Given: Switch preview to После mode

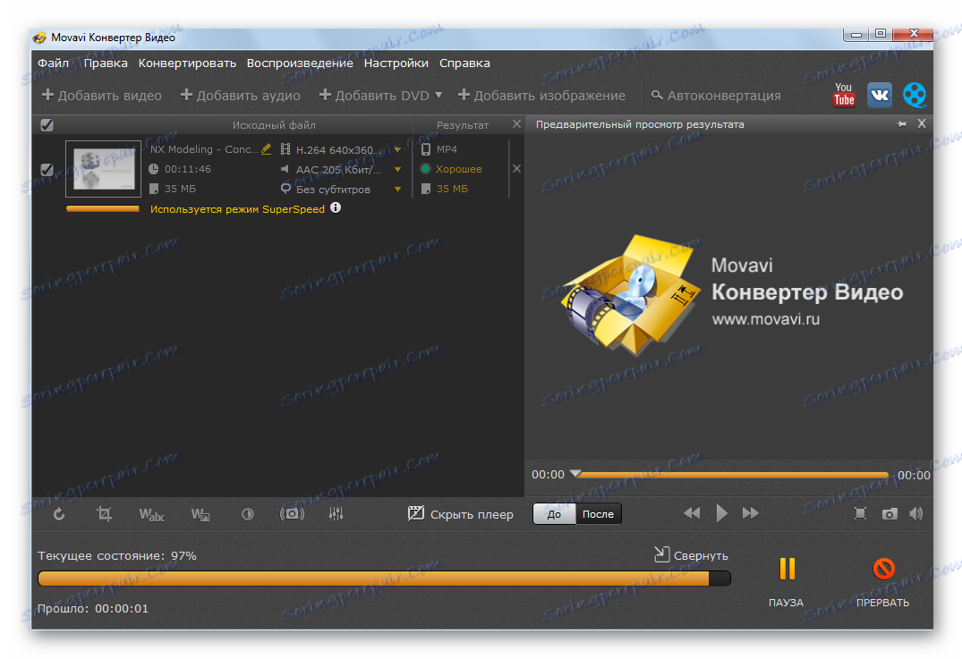Looking at the screenshot, I should (598, 513).
